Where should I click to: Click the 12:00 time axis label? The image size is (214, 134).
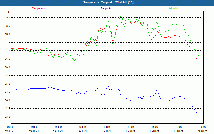point(107,127)
